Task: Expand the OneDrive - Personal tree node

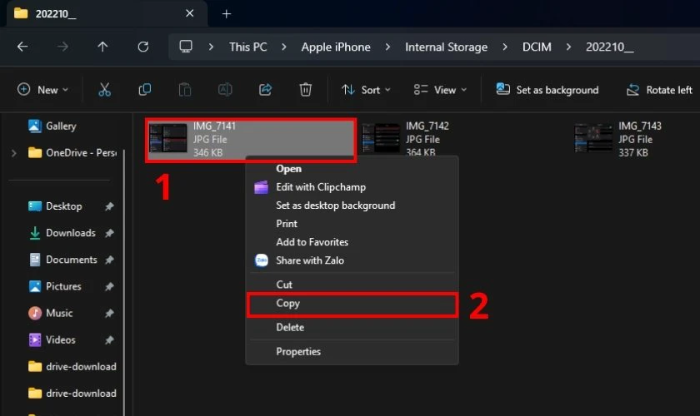Action: pyautogui.click(x=14, y=153)
